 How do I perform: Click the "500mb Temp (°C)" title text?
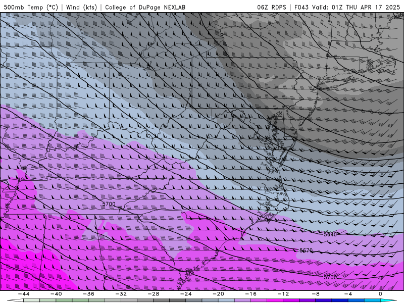click(x=31, y=7)
